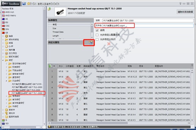This screenshot has height=130, width=196.
Task: Click the 螺钉 folder icon
Action: click(6, 60)
